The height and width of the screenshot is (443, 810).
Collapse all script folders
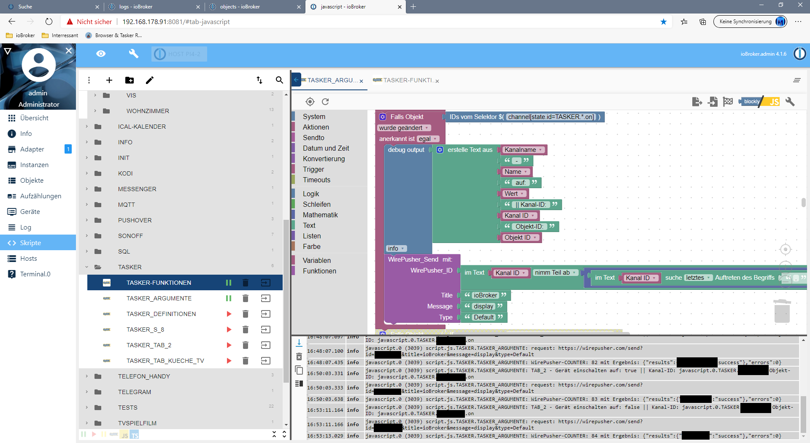click(274, 434)
